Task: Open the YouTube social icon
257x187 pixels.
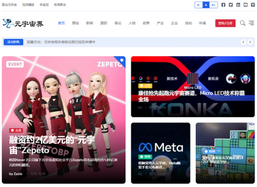Action: (246, 5)
